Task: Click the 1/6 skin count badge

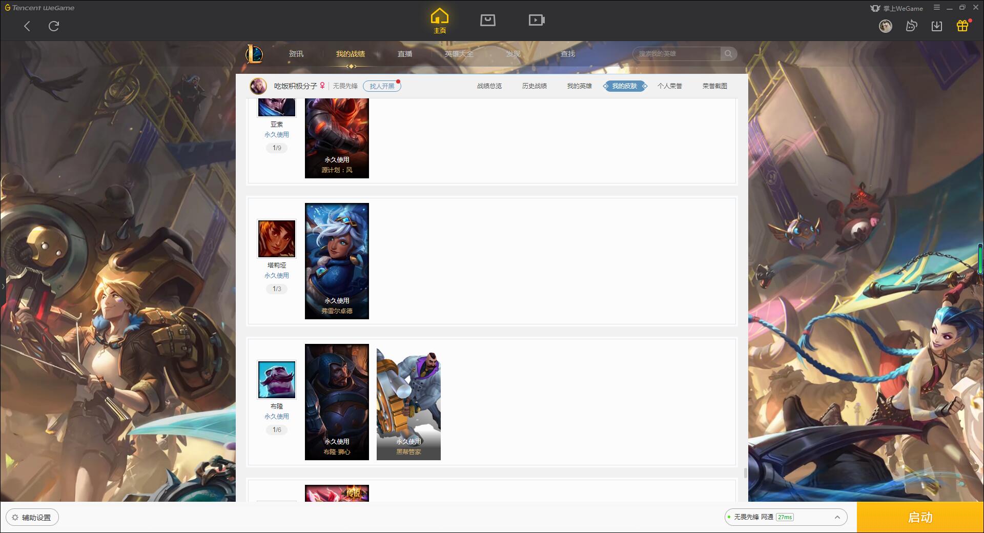Action: click(x=277, y=430)
